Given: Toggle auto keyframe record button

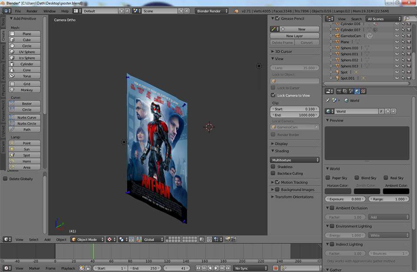Looking at the screenshot, I should 275,268.
